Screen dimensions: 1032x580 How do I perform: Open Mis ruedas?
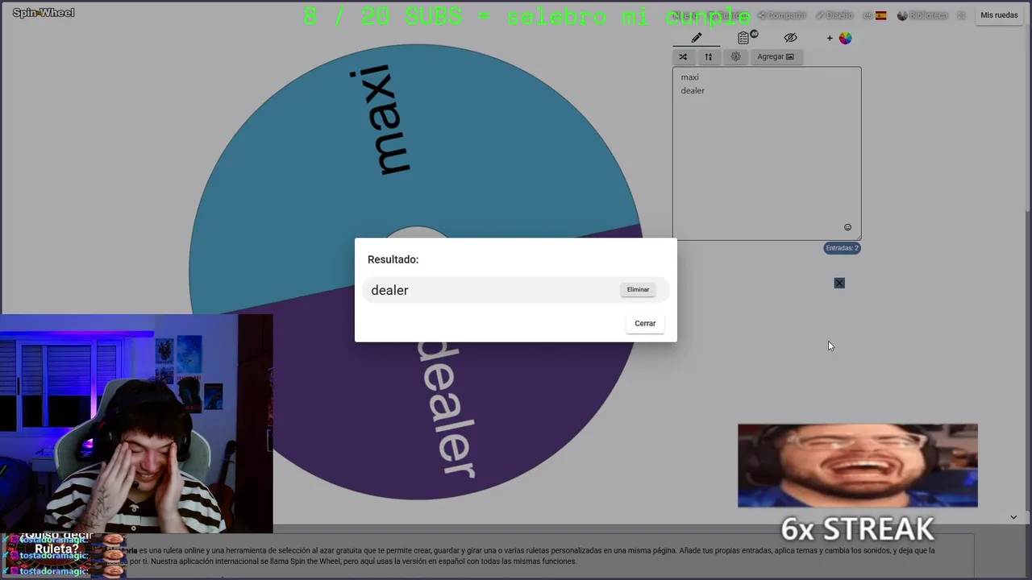[x=999, y=15]
